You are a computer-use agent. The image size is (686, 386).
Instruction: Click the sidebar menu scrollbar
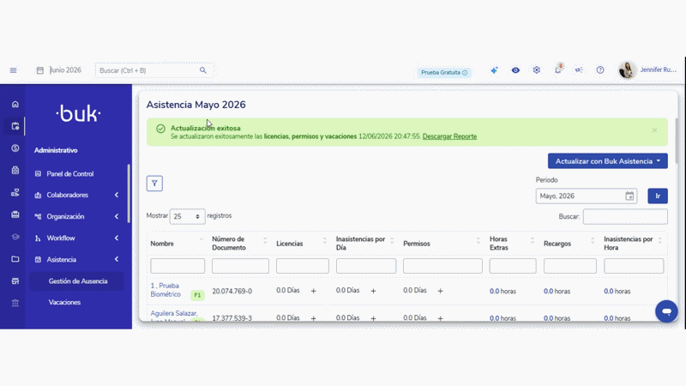tap(129, 194)
